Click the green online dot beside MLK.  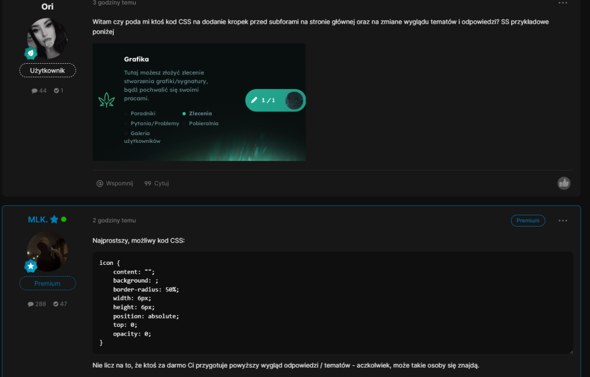[x=63, y=219]
